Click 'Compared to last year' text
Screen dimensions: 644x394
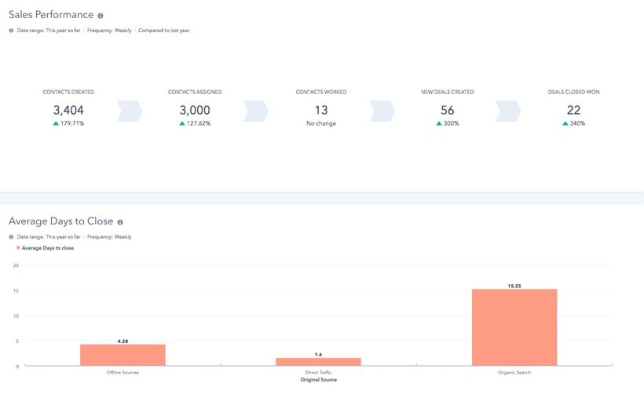[164, 31]
